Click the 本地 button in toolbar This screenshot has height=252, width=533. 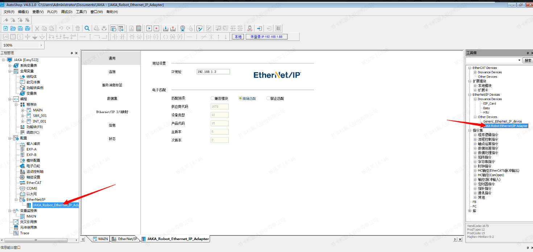(x=238, y=37)
